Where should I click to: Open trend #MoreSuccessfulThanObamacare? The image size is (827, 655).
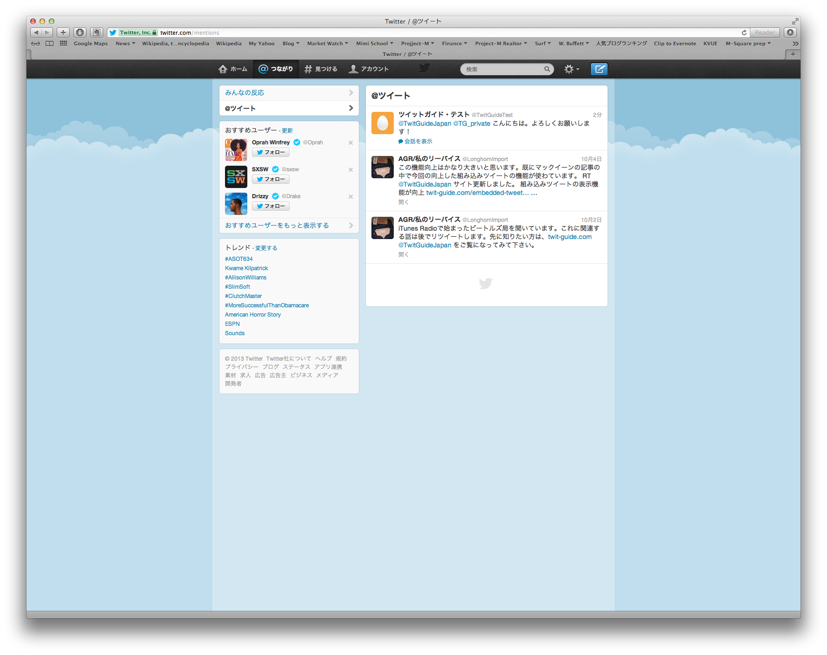[267, 305]
